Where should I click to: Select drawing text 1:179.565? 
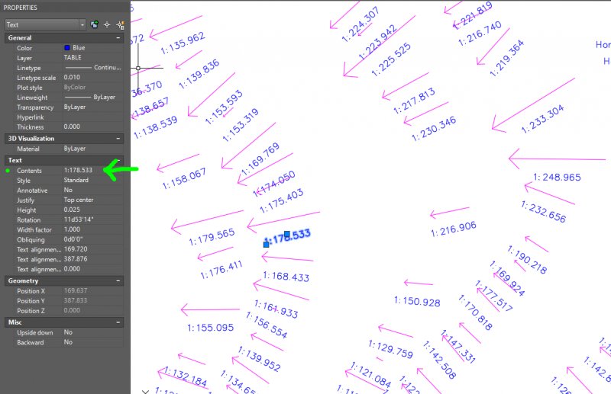click(x=212, y=237)
